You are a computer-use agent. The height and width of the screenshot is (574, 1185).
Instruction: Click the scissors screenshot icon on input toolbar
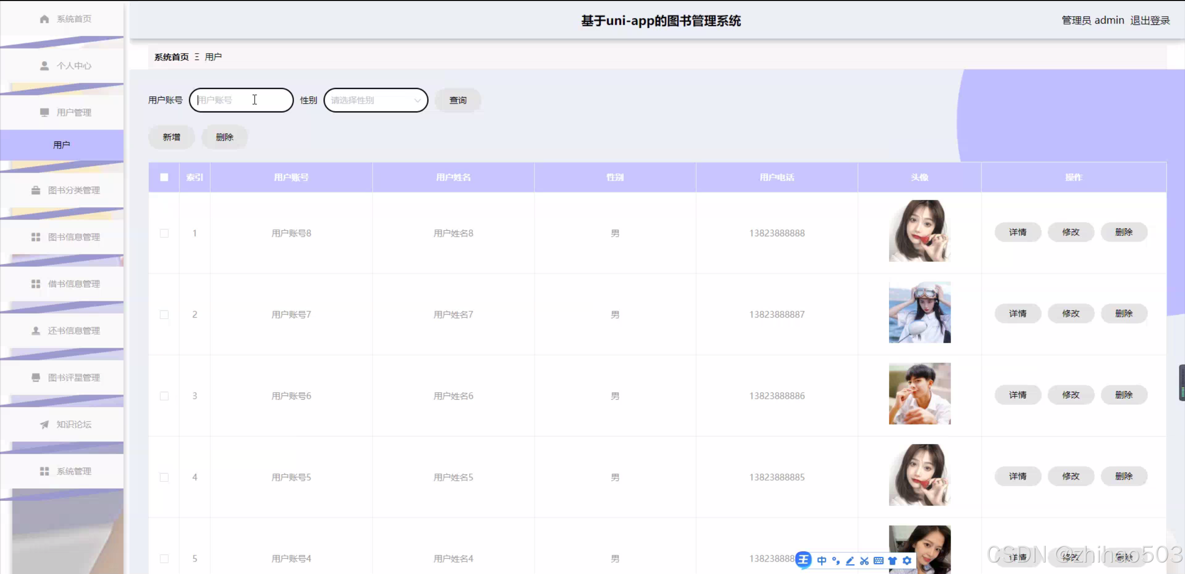click(x=864, y=560)
